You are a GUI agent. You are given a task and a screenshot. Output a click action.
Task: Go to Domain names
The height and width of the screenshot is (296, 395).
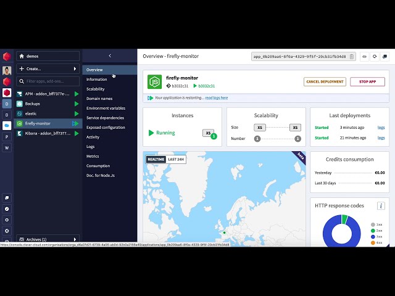[x=99, y=99]
